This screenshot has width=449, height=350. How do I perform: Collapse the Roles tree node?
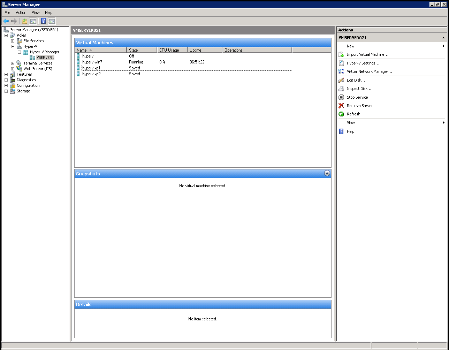click(x=6, y=35)
